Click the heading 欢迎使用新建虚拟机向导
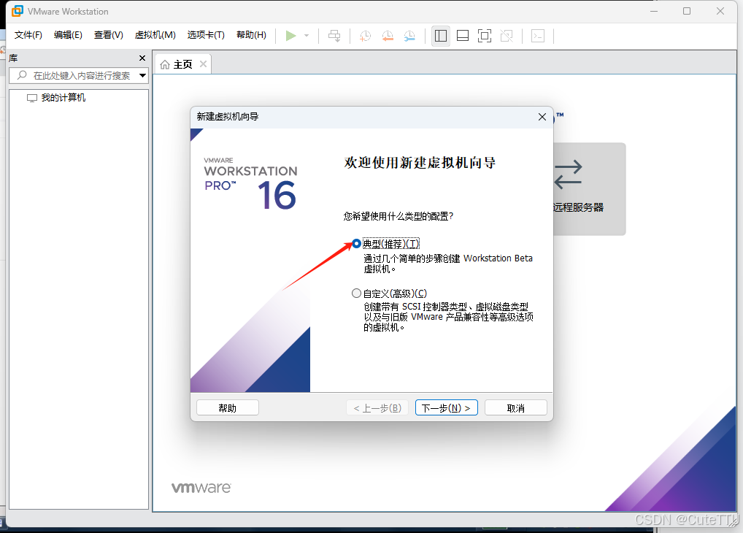743x533 pixels. click(x=420, y=163)
